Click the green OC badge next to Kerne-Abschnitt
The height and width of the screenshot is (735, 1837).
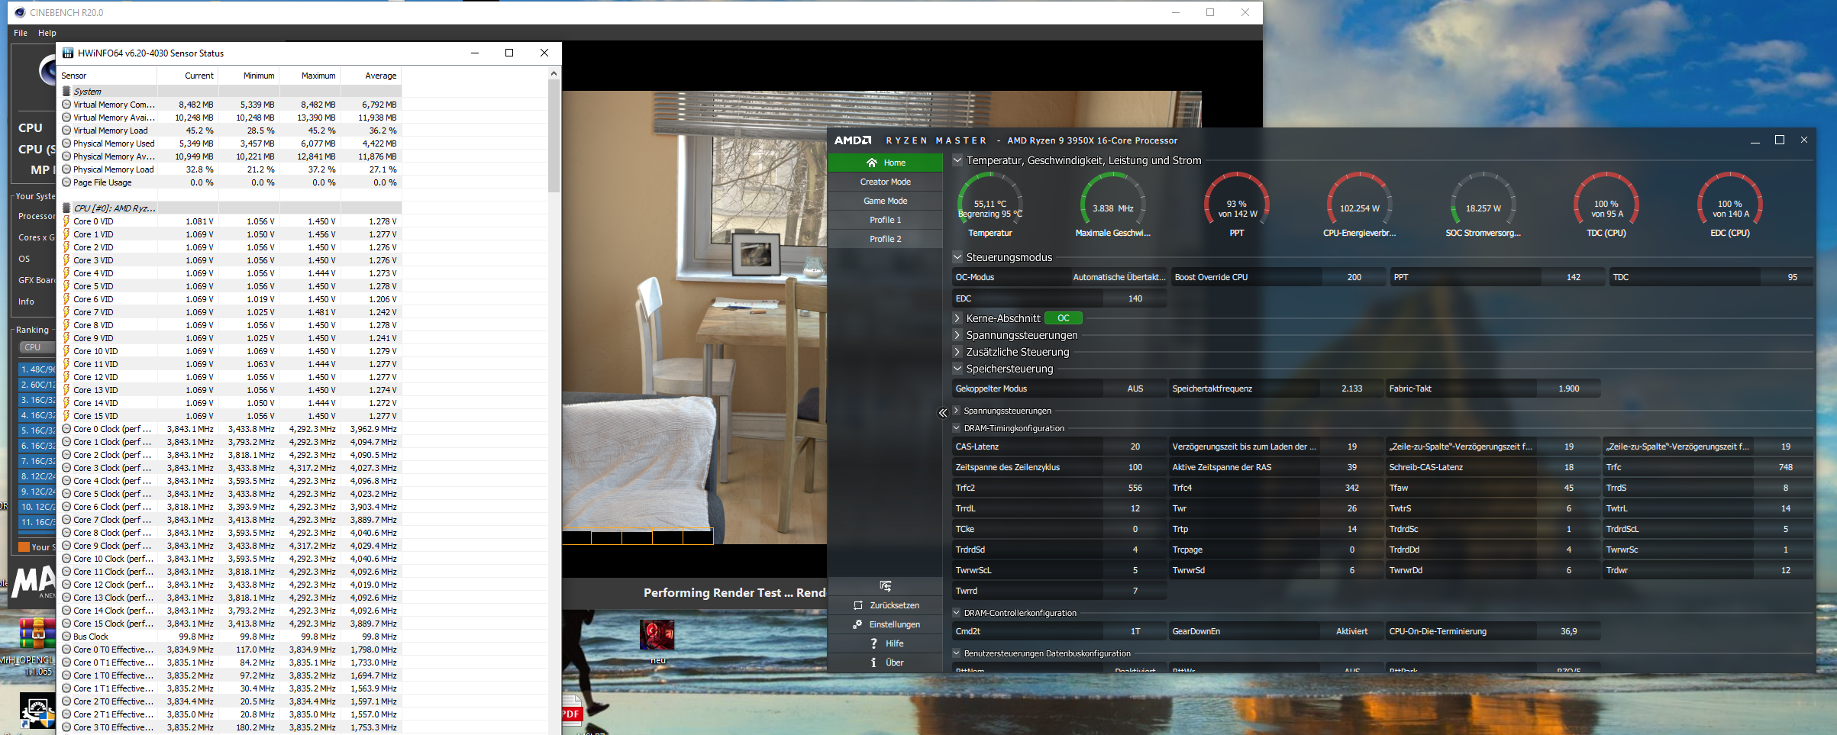point(1064,318)
